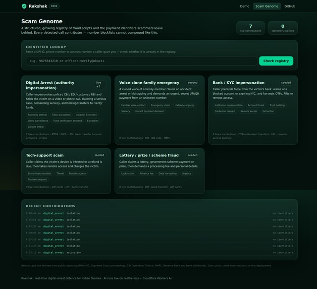The width and height of the screenshot is (317, 289).
Task: Select the Extreme urgency tag
Action: click(x=185, y=105)
